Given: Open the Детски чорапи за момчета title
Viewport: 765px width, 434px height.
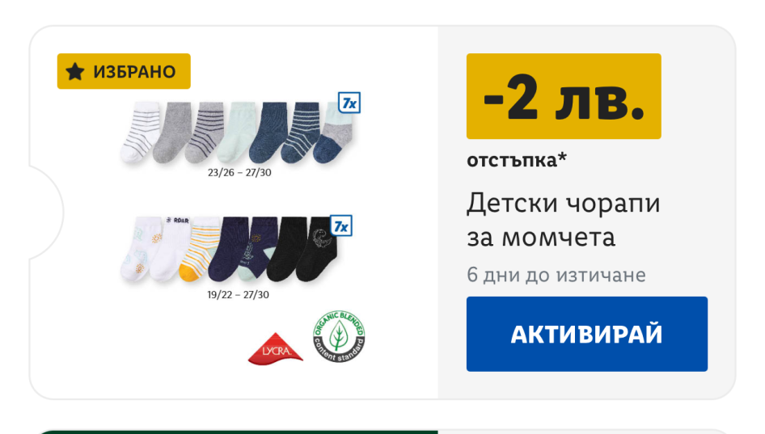Looking at the screenshot, I should click(564, 220).
